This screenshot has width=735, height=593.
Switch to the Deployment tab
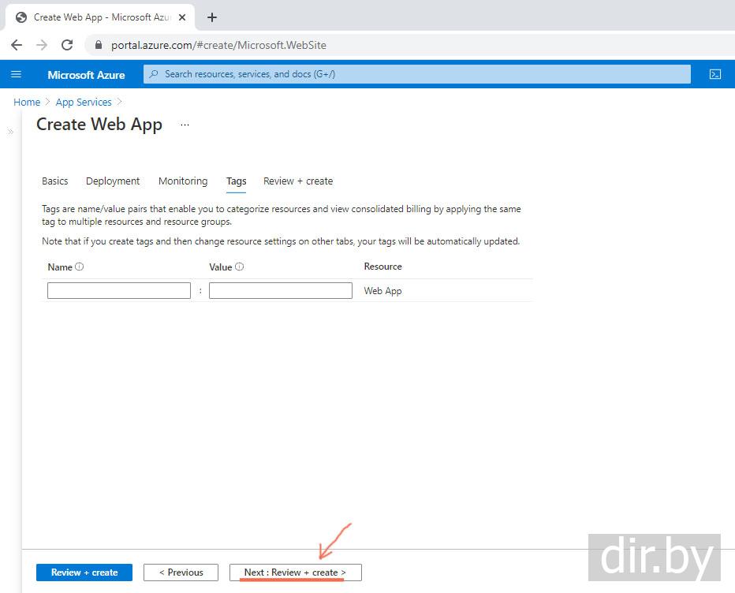(x=113, y=181)
